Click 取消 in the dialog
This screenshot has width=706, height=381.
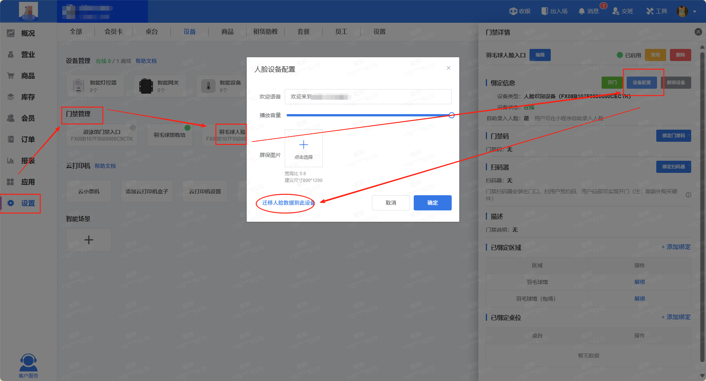(391, 203)
